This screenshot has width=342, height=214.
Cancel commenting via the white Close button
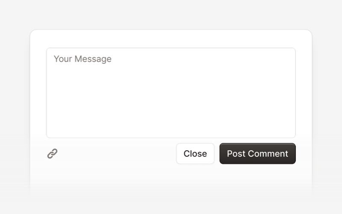click(195, 154)
